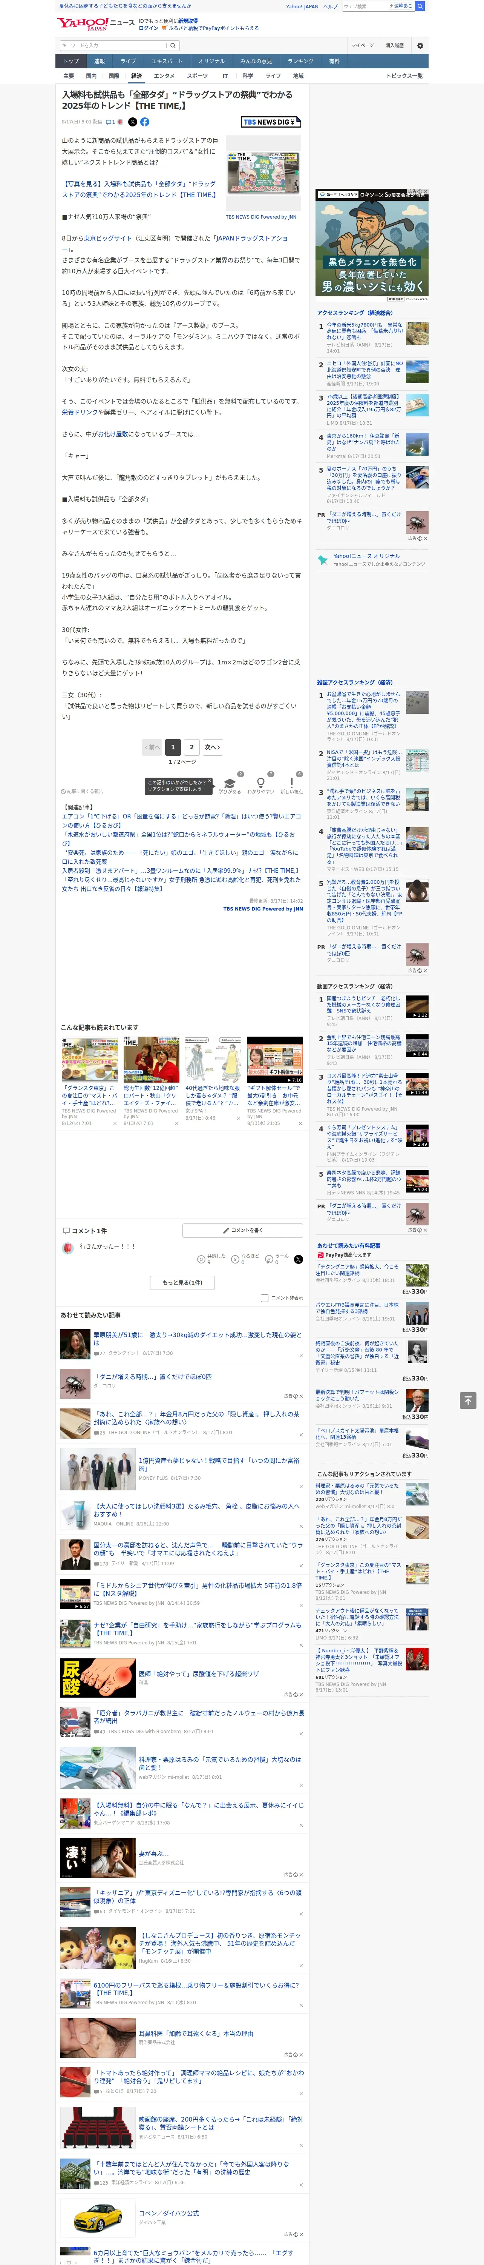Open the 'ライブ' tab in top navigation
The height and width of the screenshot is (2265, 484).
[x=128, y=62]
